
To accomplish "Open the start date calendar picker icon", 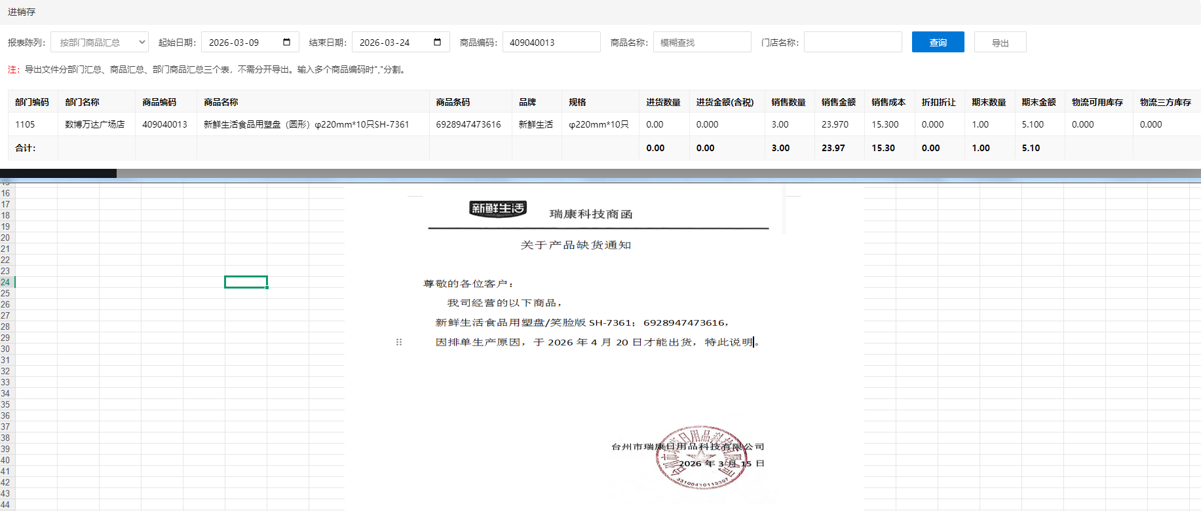I will (x=286, y=42).
